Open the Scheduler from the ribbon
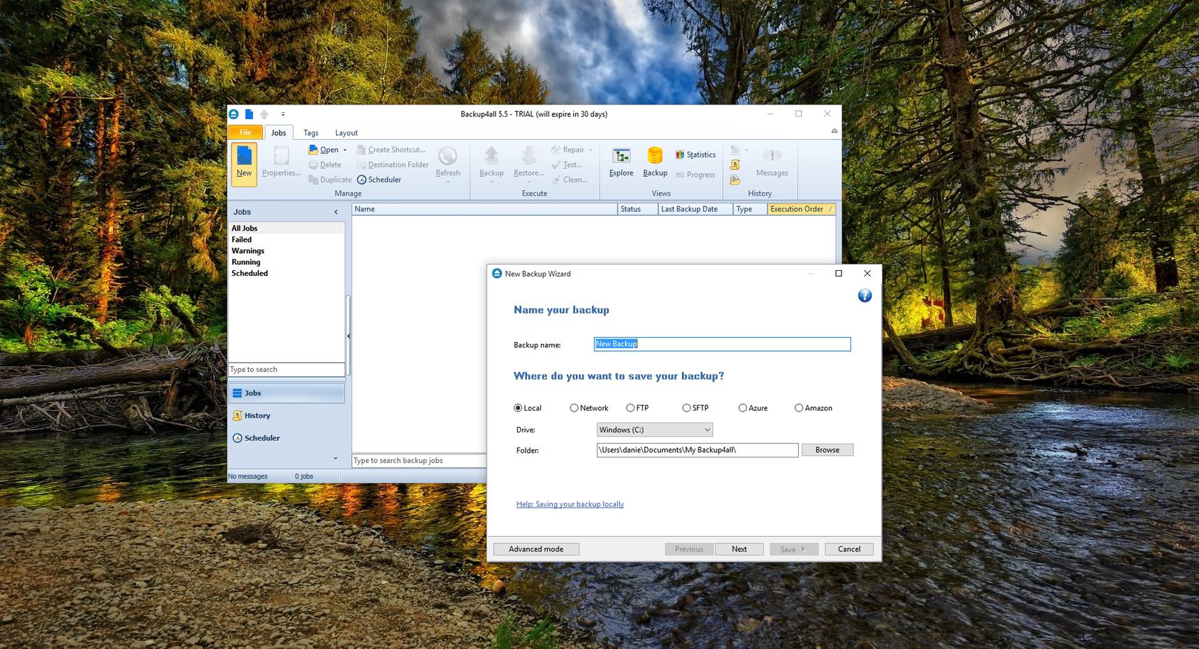This screenshot has height=649, width=1199. [379, 180]
